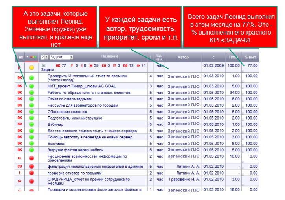Click the 77.00 value in the summary row
Screen dimensions: 285x200
[253, 65]
